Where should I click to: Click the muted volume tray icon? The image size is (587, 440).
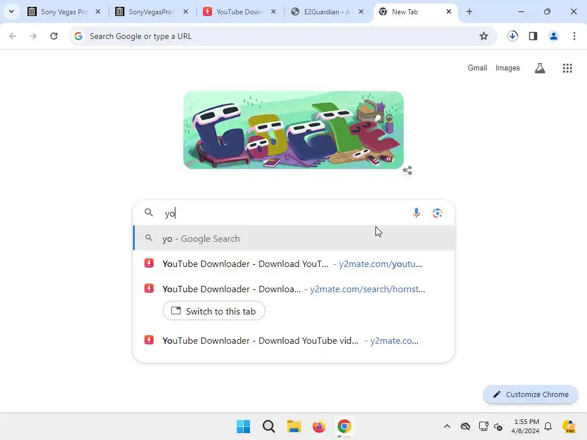pyautogui.click(x=498, y=426)
